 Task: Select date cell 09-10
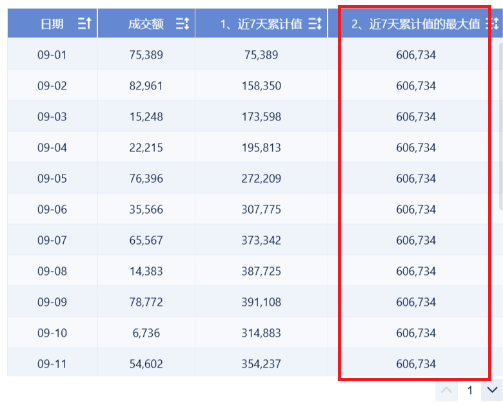52,333
